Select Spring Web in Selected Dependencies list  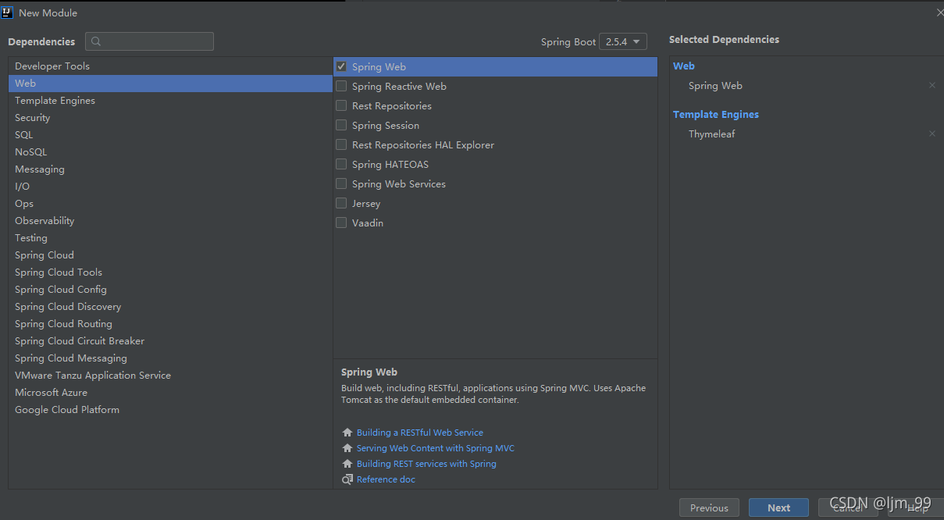(715, 86)
